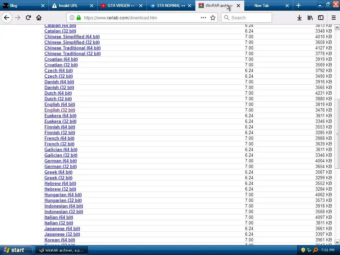Click the forward navigation arrow
The image size is (340, 255).
click(18, 18)
